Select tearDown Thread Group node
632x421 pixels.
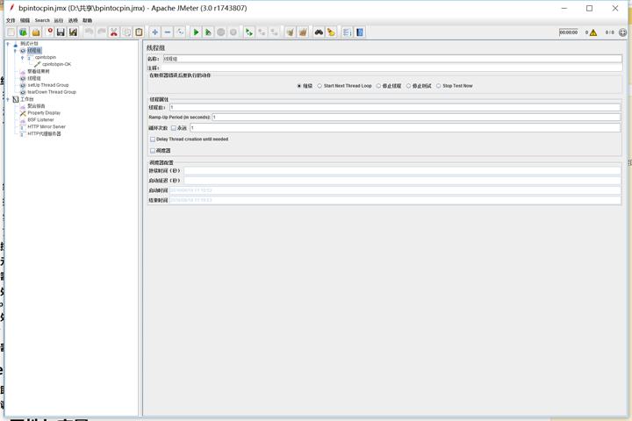[x=52, y=92]
